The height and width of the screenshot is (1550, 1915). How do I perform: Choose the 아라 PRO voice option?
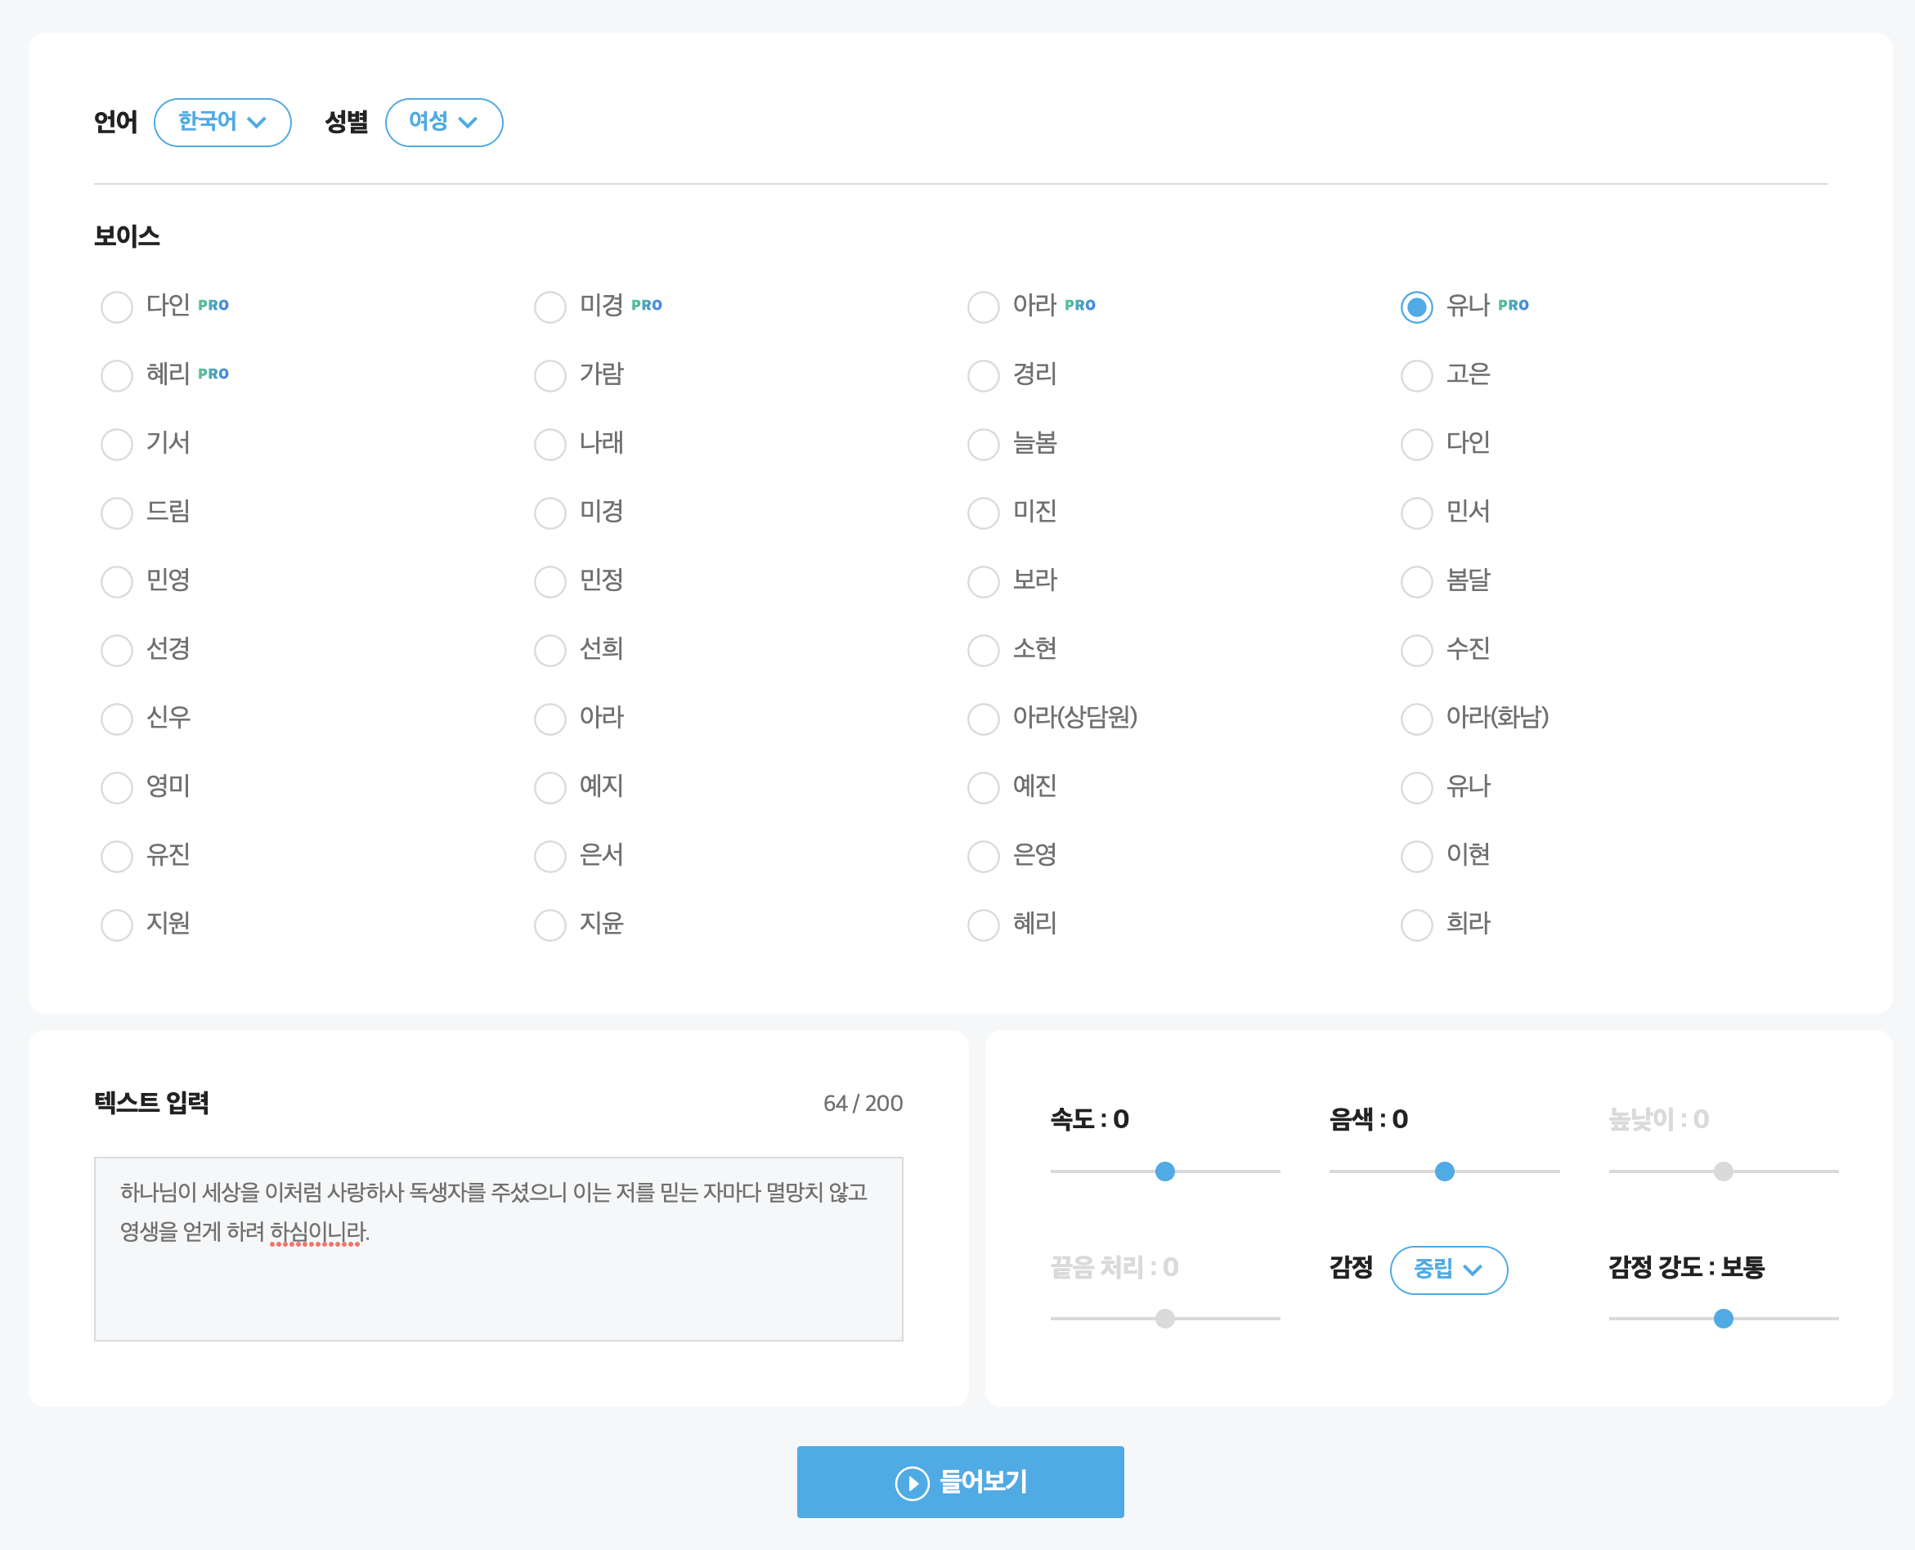tap(984, 307)
